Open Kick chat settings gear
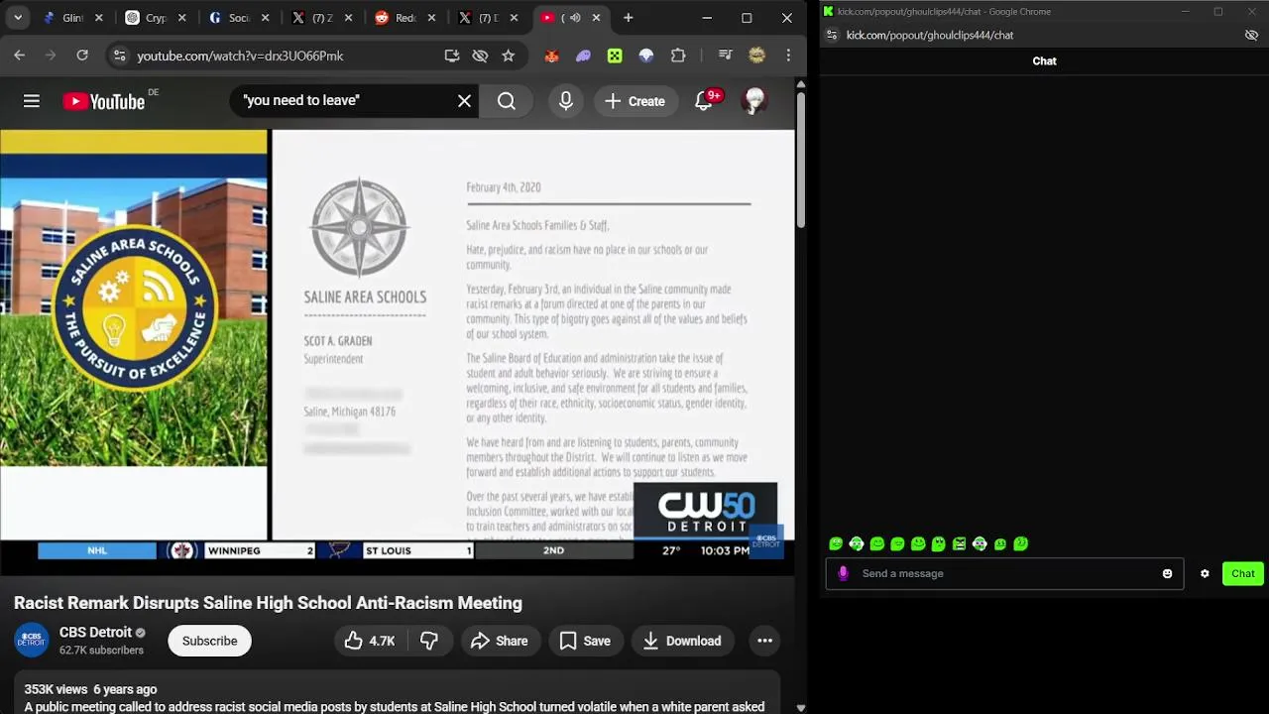Screen dimensions: 1269x714 pyautogui.click(x=1205, y=573)
